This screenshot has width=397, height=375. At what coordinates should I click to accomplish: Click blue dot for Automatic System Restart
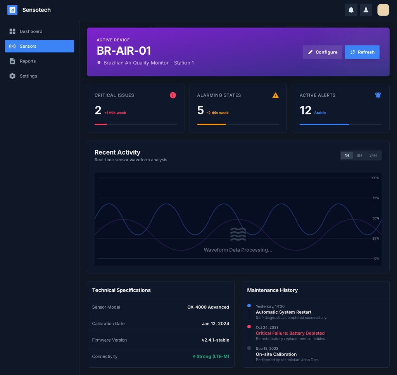point(249,306)
